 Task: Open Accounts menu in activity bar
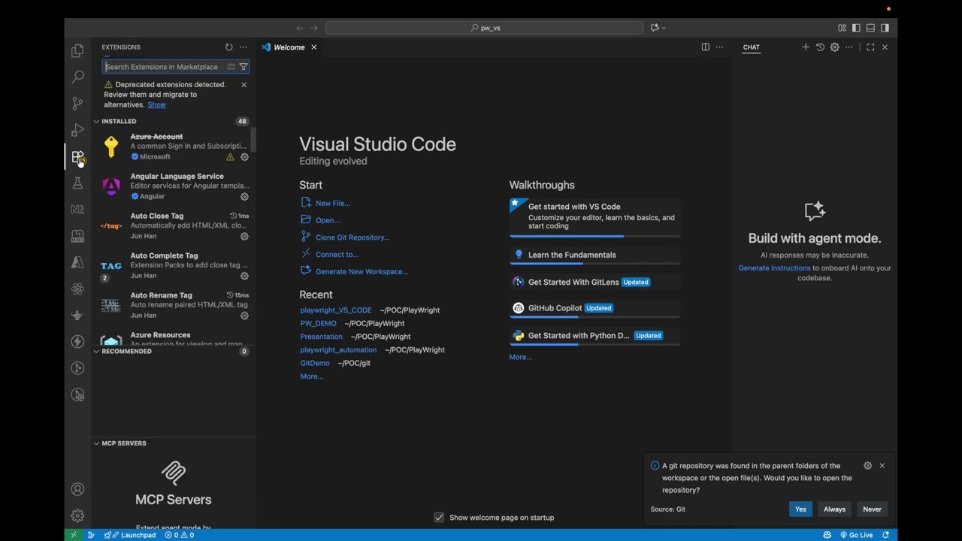[77, 489]
